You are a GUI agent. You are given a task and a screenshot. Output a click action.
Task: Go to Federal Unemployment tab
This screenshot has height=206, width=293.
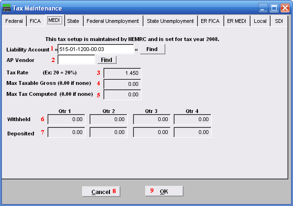click(112, 21)
